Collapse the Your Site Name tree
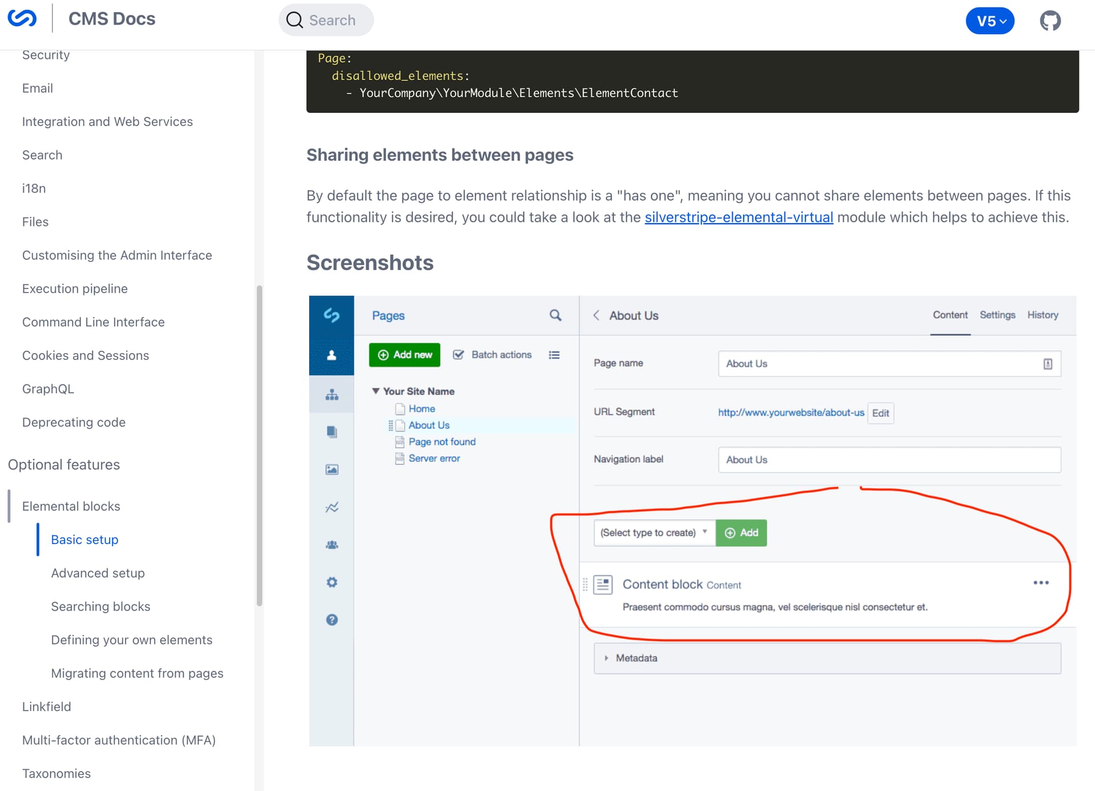Image resolution: width=1095 pixels, height=791 pixels. (x=376, y=391)
